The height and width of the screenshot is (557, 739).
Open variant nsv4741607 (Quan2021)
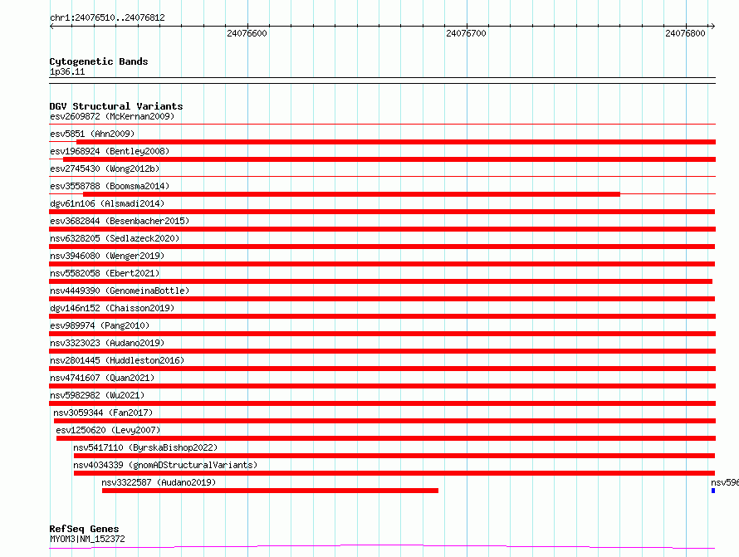(x=102, y=378)
